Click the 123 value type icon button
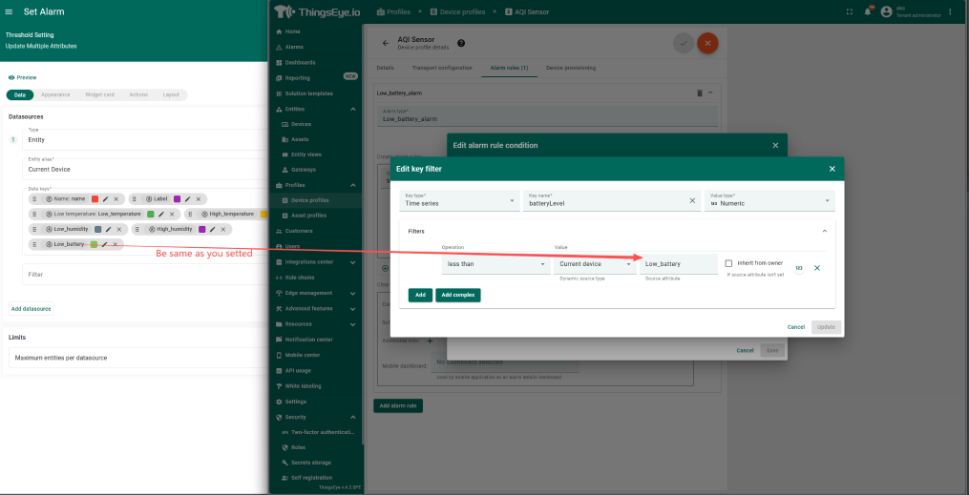 799,268
